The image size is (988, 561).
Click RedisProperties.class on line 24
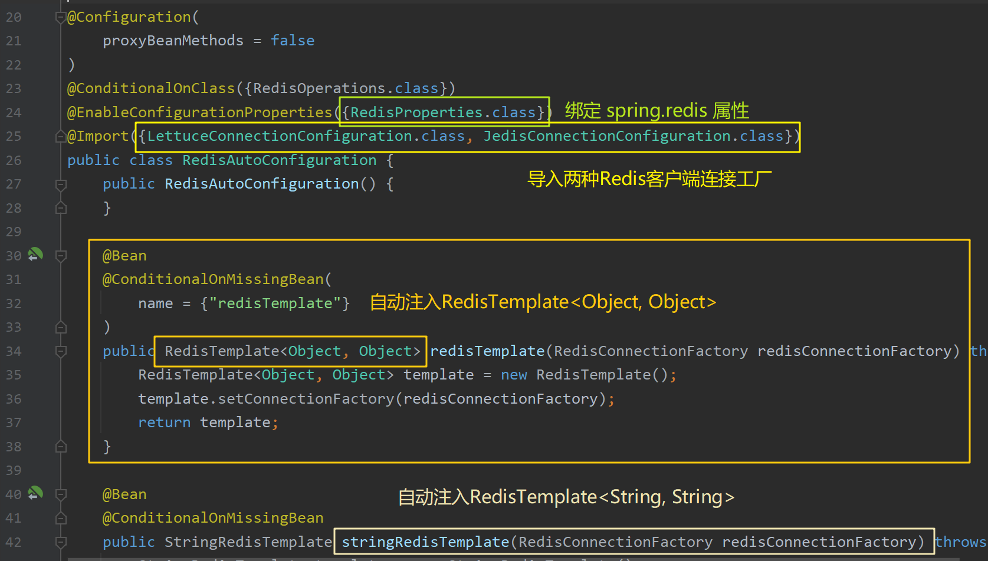443,112
